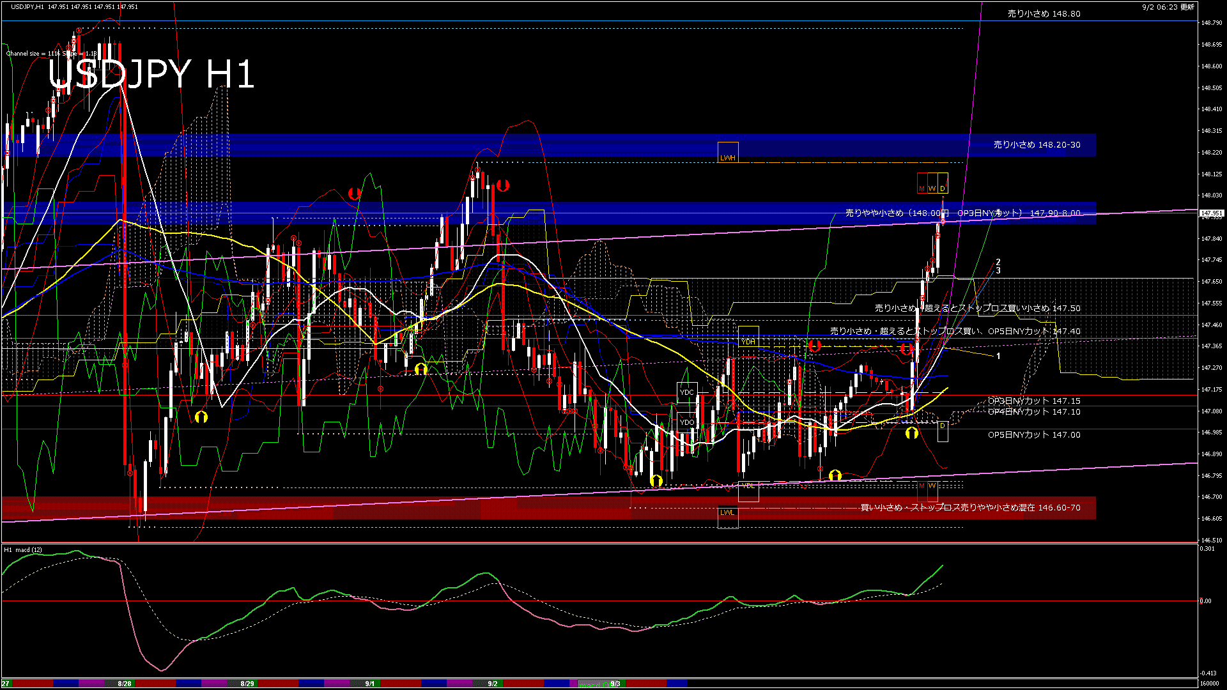This screenshot has width=1227, height=690.
Task: Select the large USDJPY H1 chart title
Action: pyautogui.click(x=151, y=74)
